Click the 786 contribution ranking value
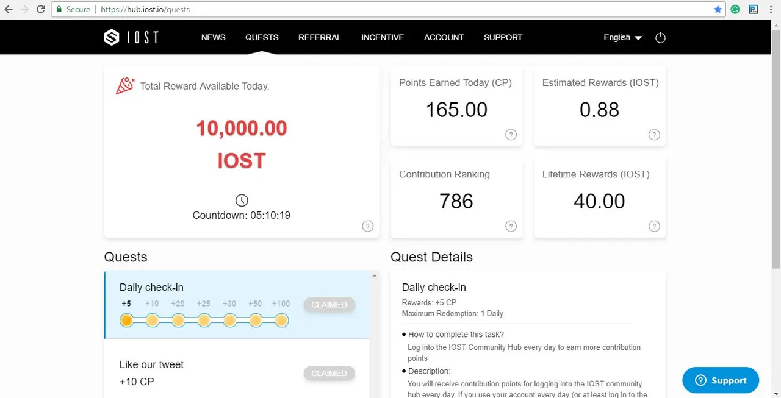Viewport: 781px width, 398px height. [x=456, y=201]
